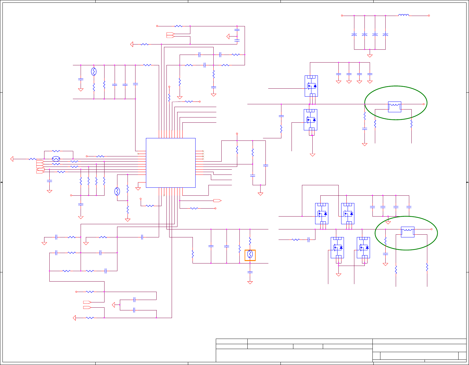Select the thermistor inside the orange box

(x=250, y=254)
